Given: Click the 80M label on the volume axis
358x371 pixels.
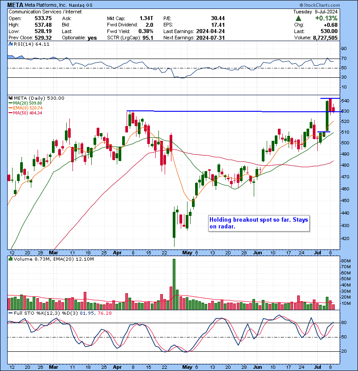Looking at the screenshot, I should point(346,261).
